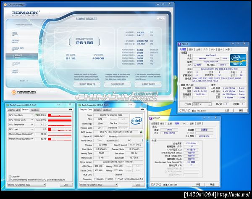Click the GPU-Z title icon in left window
This screenshot has height=199, width=252.
pos(8,105)
